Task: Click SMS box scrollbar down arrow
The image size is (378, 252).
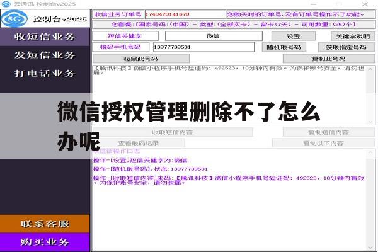Action: [x=370, y=122]
